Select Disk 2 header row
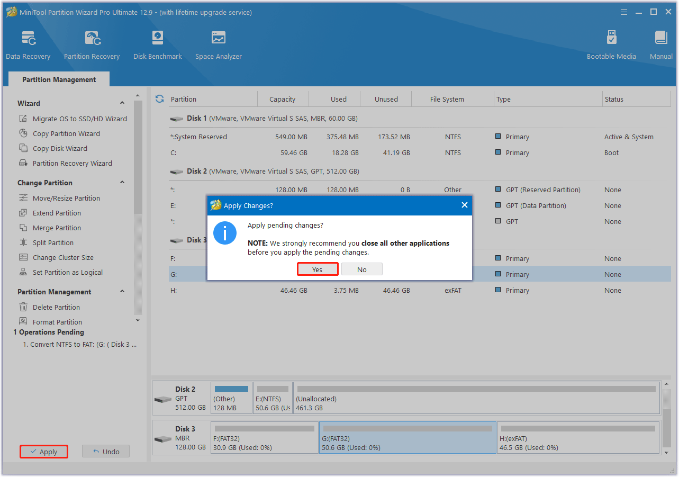The height and width of the screenshot is (477, 679). [421, 172]
